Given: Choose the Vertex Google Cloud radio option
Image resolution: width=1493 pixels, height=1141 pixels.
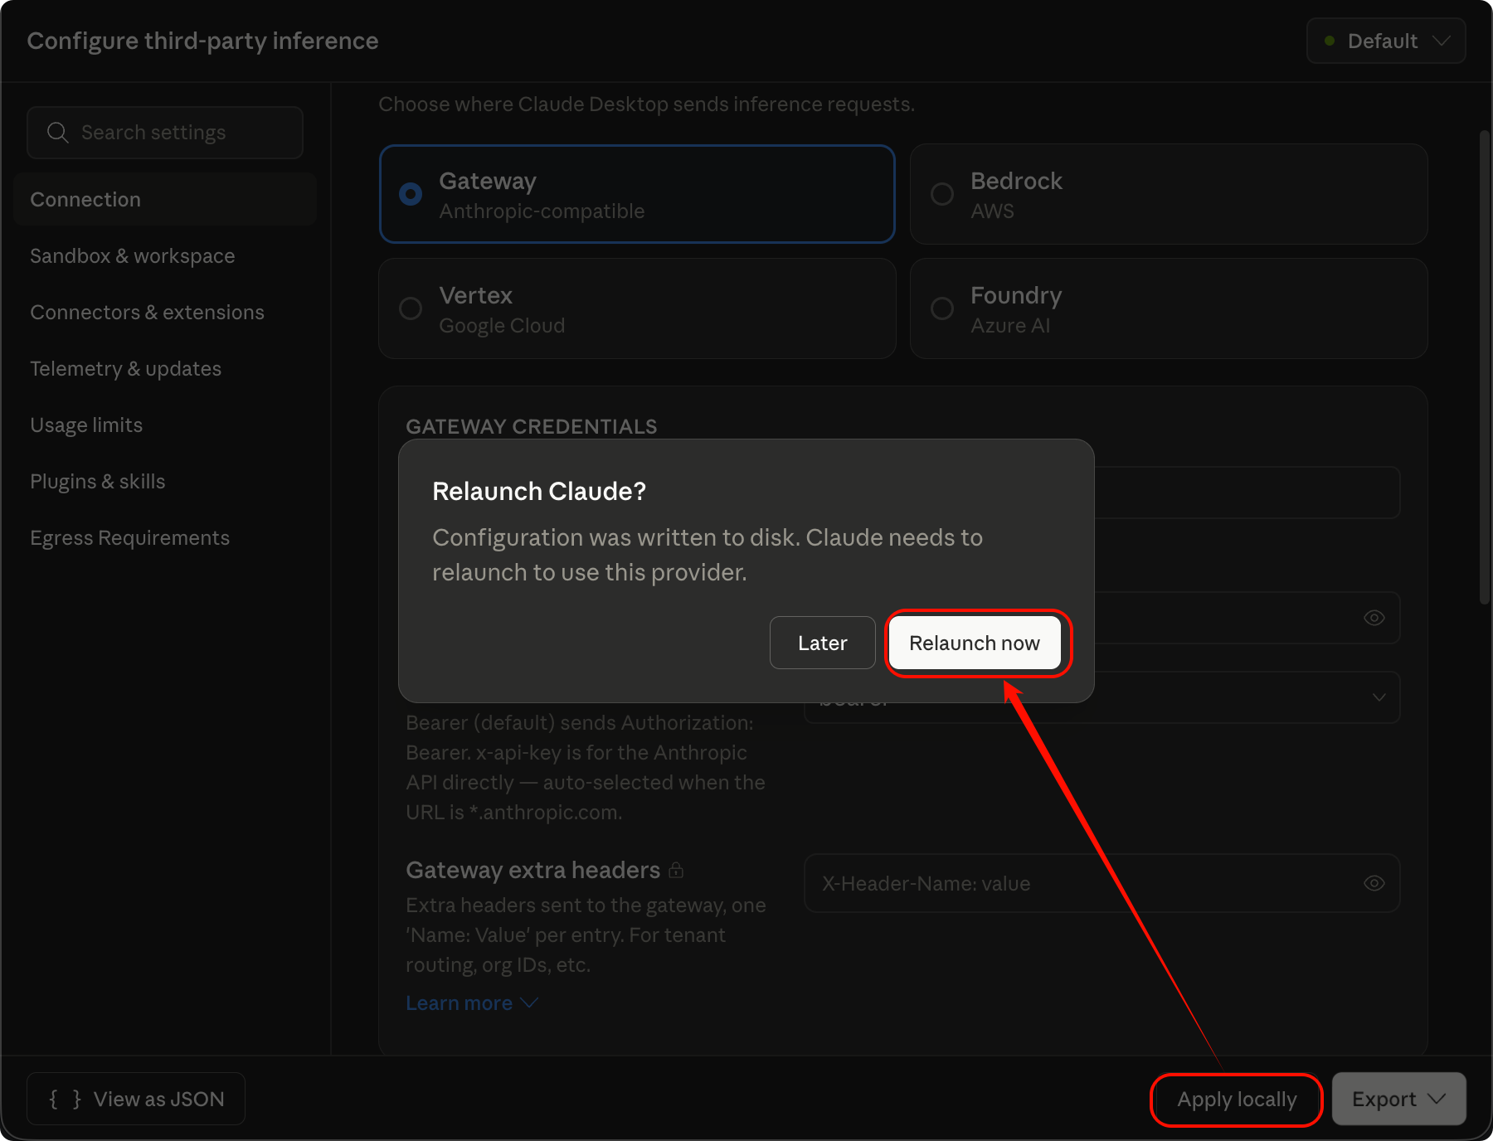Looking at the screenshot, I should [x=411, y=308].
